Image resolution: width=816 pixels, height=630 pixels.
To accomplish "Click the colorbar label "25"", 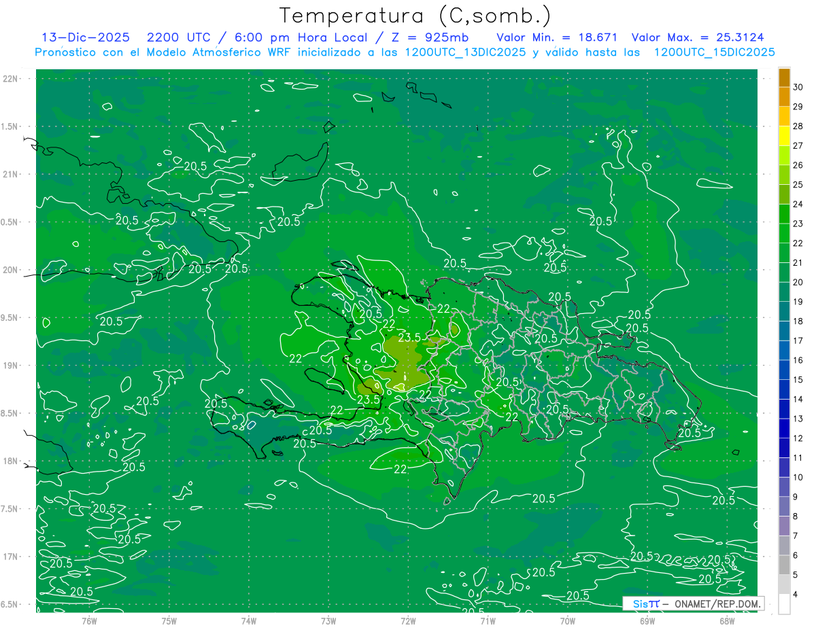I will (x=798, y=185).
